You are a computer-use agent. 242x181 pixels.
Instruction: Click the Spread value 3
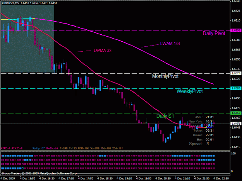point(208,144)
